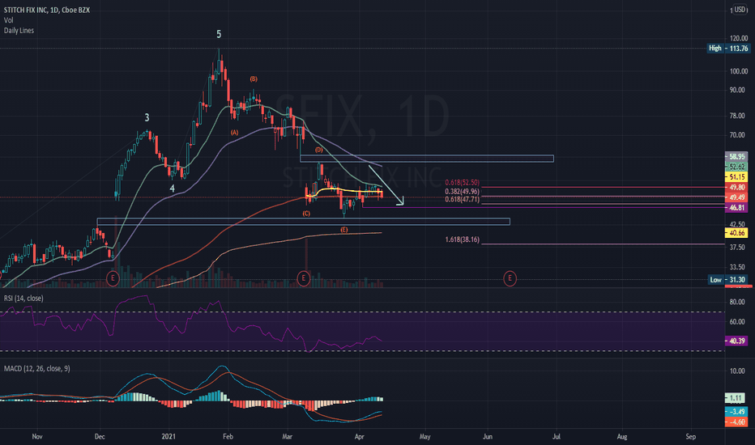Click the red 49.80 price label
This screenshot has height=445, width=755.
pyautogui.click(x=736, y=187)
